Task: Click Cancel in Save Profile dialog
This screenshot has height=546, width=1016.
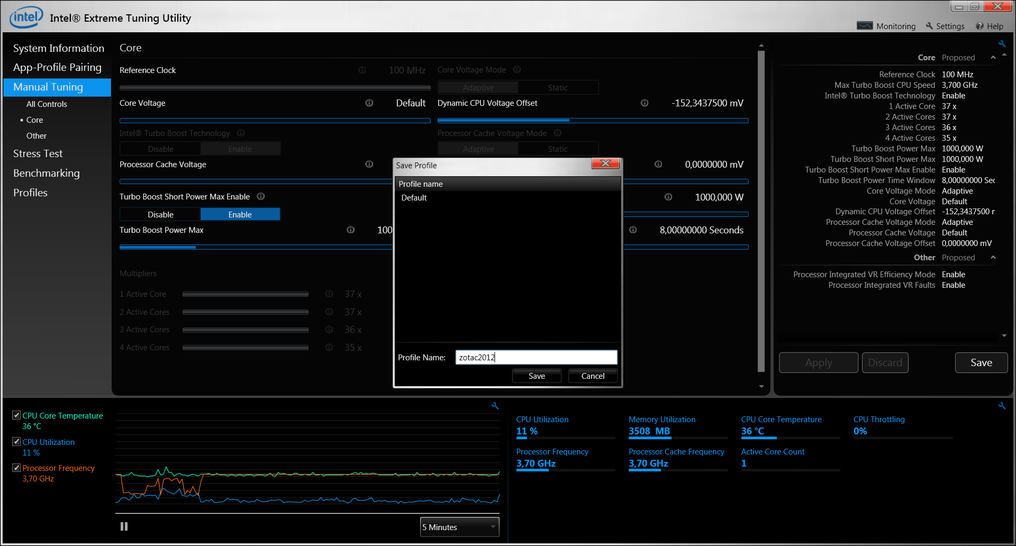Action: (593, 376)
